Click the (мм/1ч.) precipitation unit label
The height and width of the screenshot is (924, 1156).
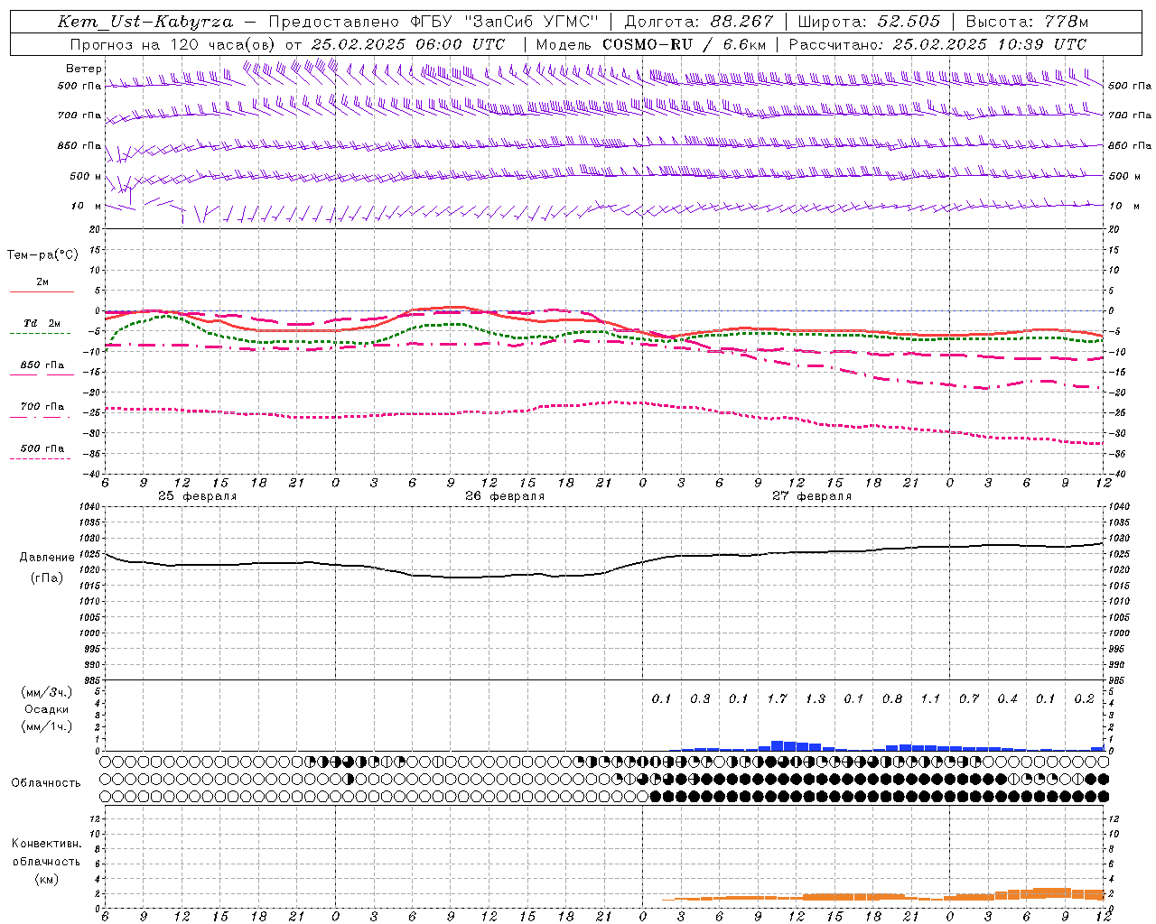(x=46, y=726)
